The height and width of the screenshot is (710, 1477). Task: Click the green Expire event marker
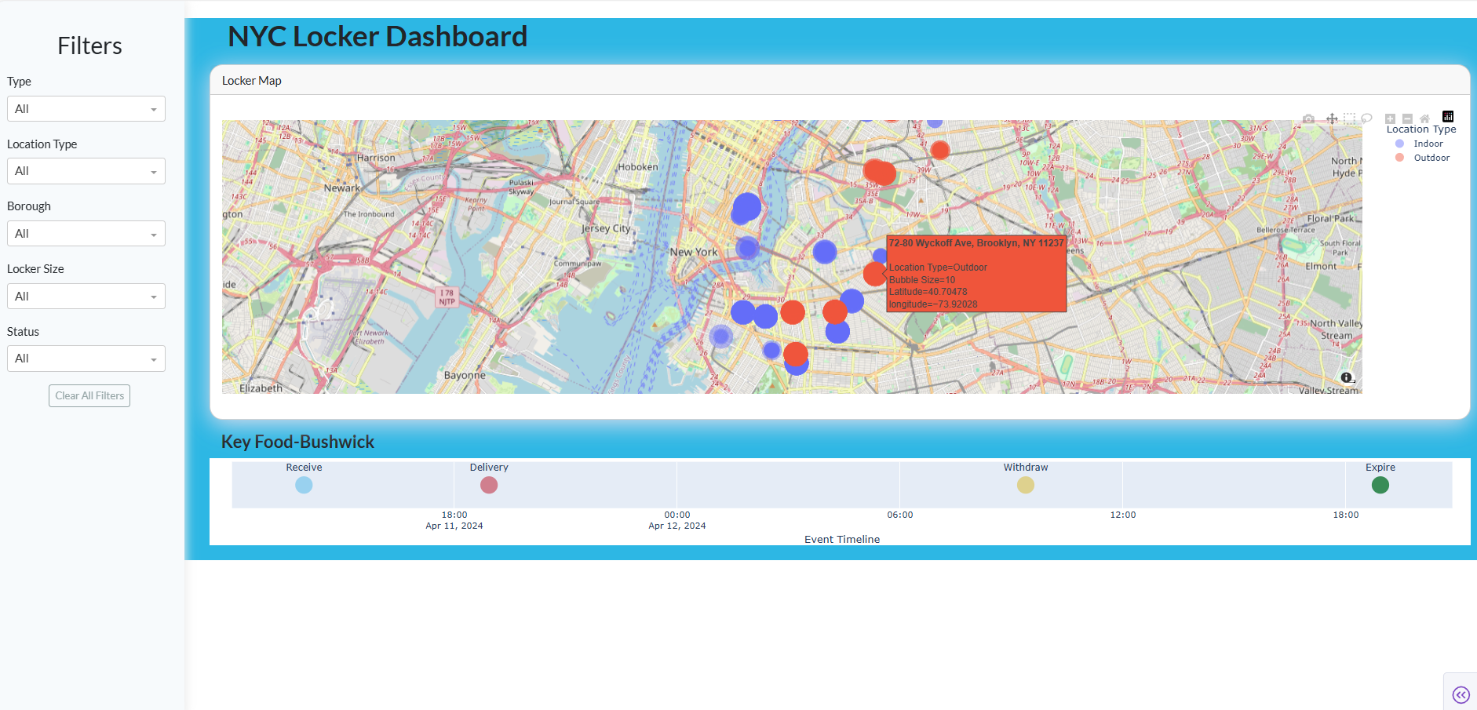pos(1380,485)
